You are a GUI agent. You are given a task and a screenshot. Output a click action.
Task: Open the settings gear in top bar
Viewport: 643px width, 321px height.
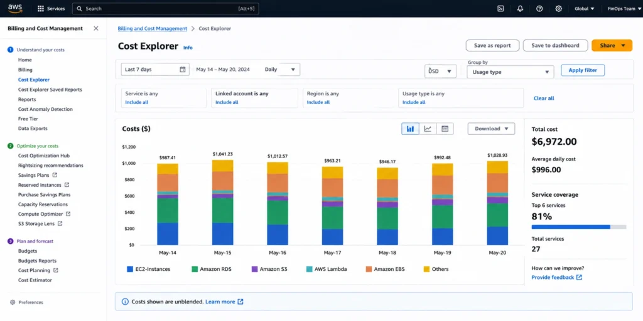[x=558, y=9]
